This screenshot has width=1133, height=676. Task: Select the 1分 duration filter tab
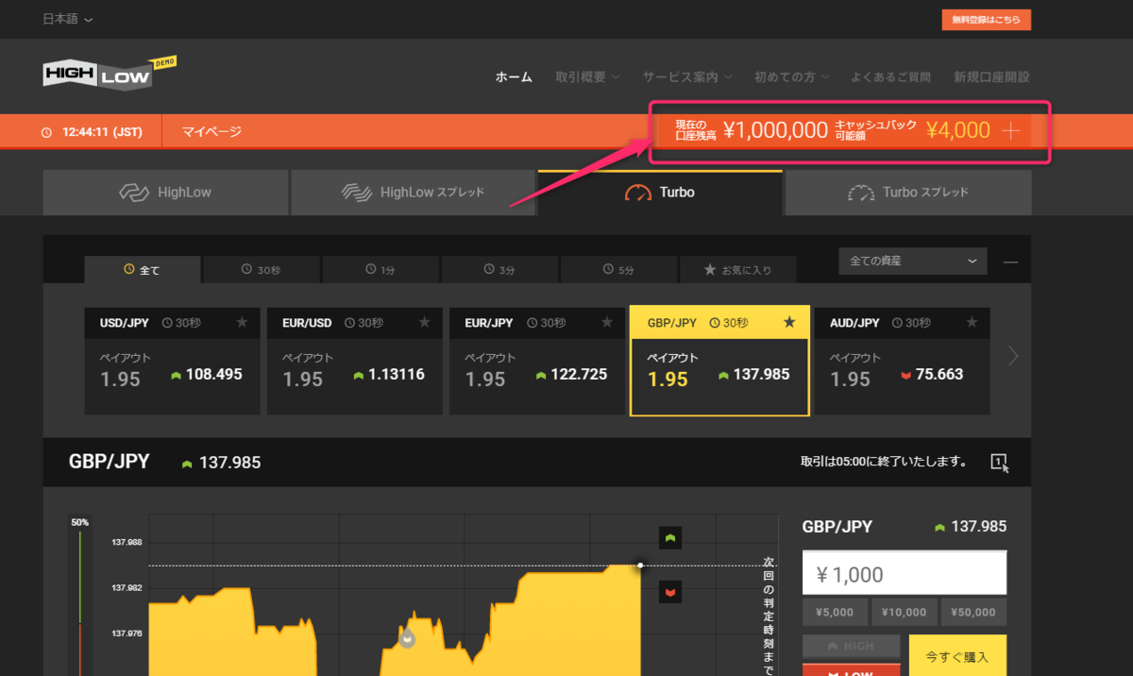point(380,270)
